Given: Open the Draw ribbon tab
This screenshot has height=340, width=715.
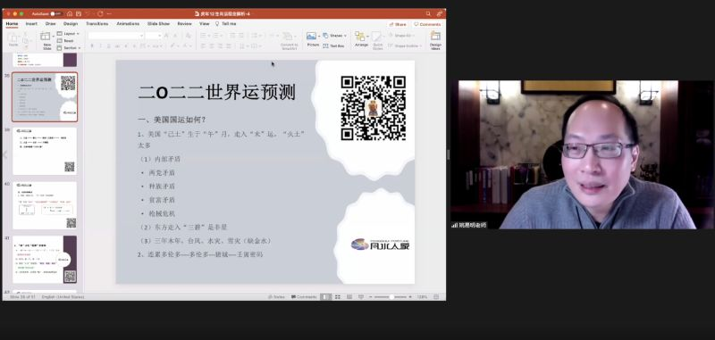Looking at the screenshot, I should pos(51,24).
